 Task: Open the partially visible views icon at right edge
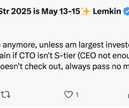point(128,96)
